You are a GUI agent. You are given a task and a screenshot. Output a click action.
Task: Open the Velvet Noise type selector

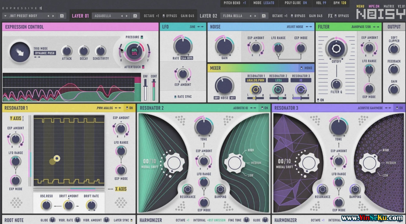[x=295, y=27]
